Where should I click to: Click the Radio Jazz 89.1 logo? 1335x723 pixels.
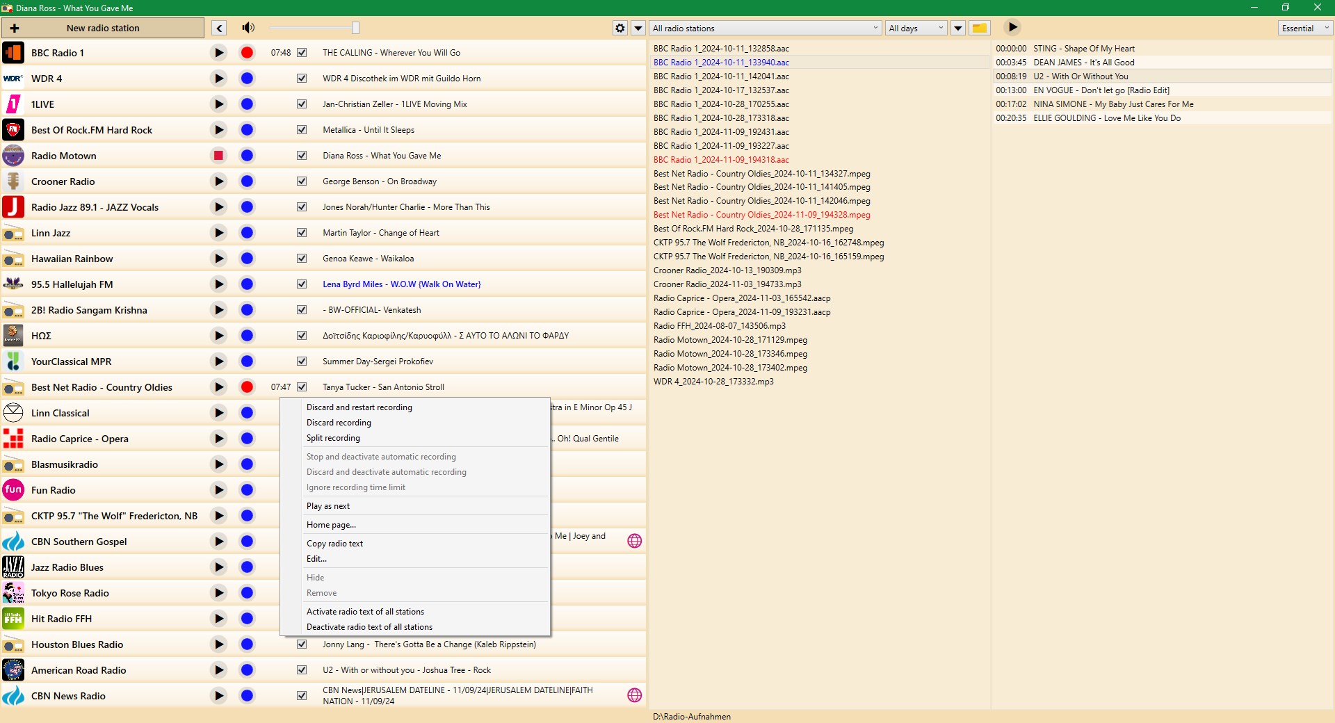(x=13, y=207)
